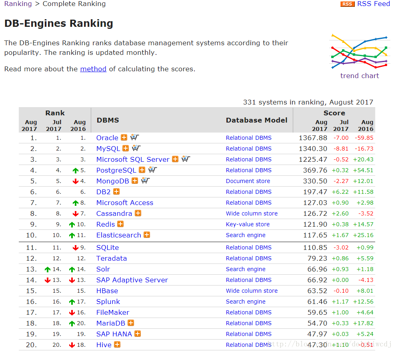Click the plus icon beside SAP HANA
Screen dimensions: 396x352
[x=137, y=334]
